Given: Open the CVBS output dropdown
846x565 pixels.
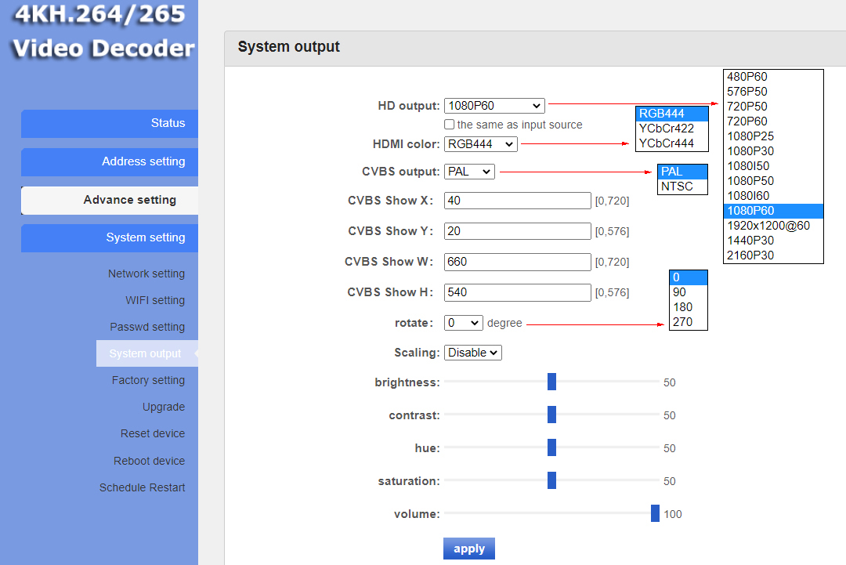Looking at the screenshot, I should coord(469,172).
